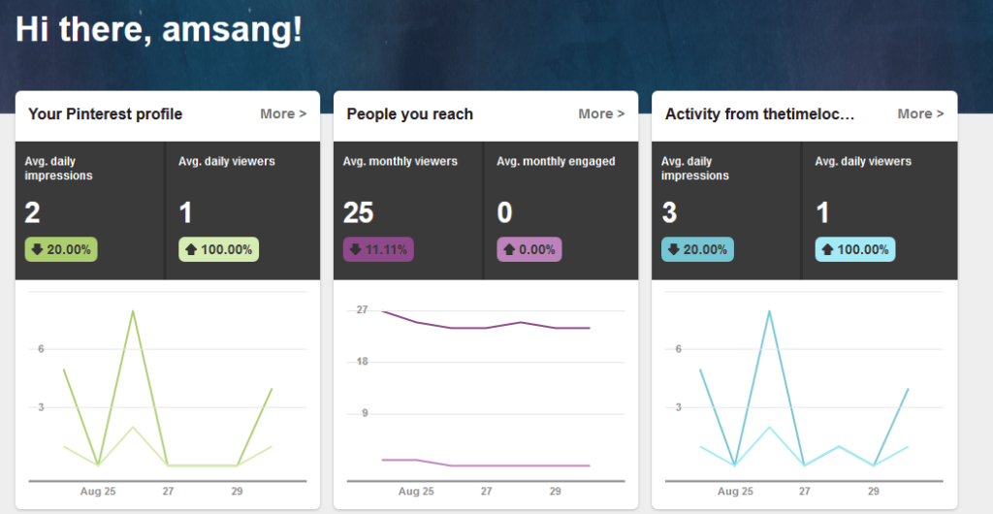Click the teal 20.00% decrease badge in Activity card
The height and width of the screenshot is (514, 993).
coord(697,249)
